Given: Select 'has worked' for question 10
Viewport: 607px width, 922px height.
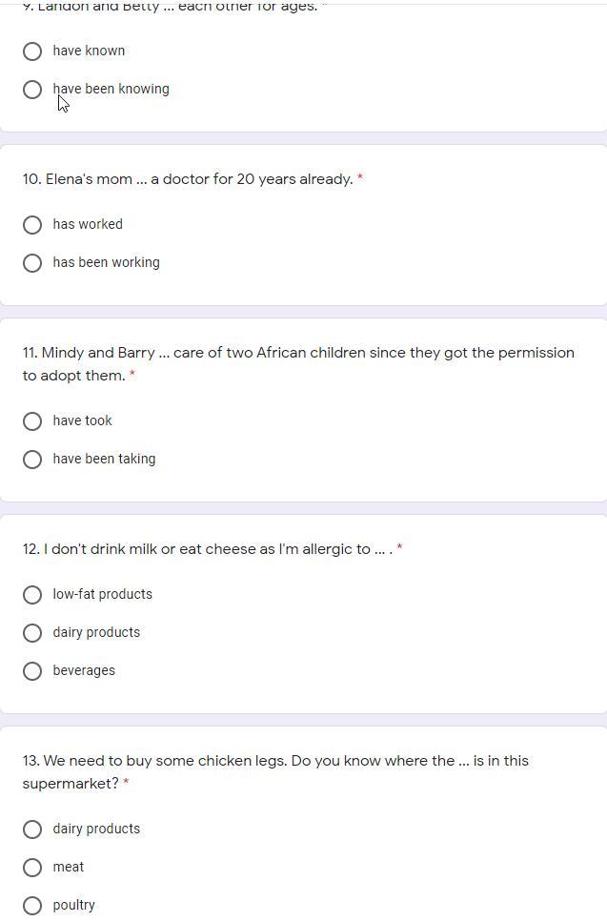Looking at the screenshot, I should coord(32,225).
